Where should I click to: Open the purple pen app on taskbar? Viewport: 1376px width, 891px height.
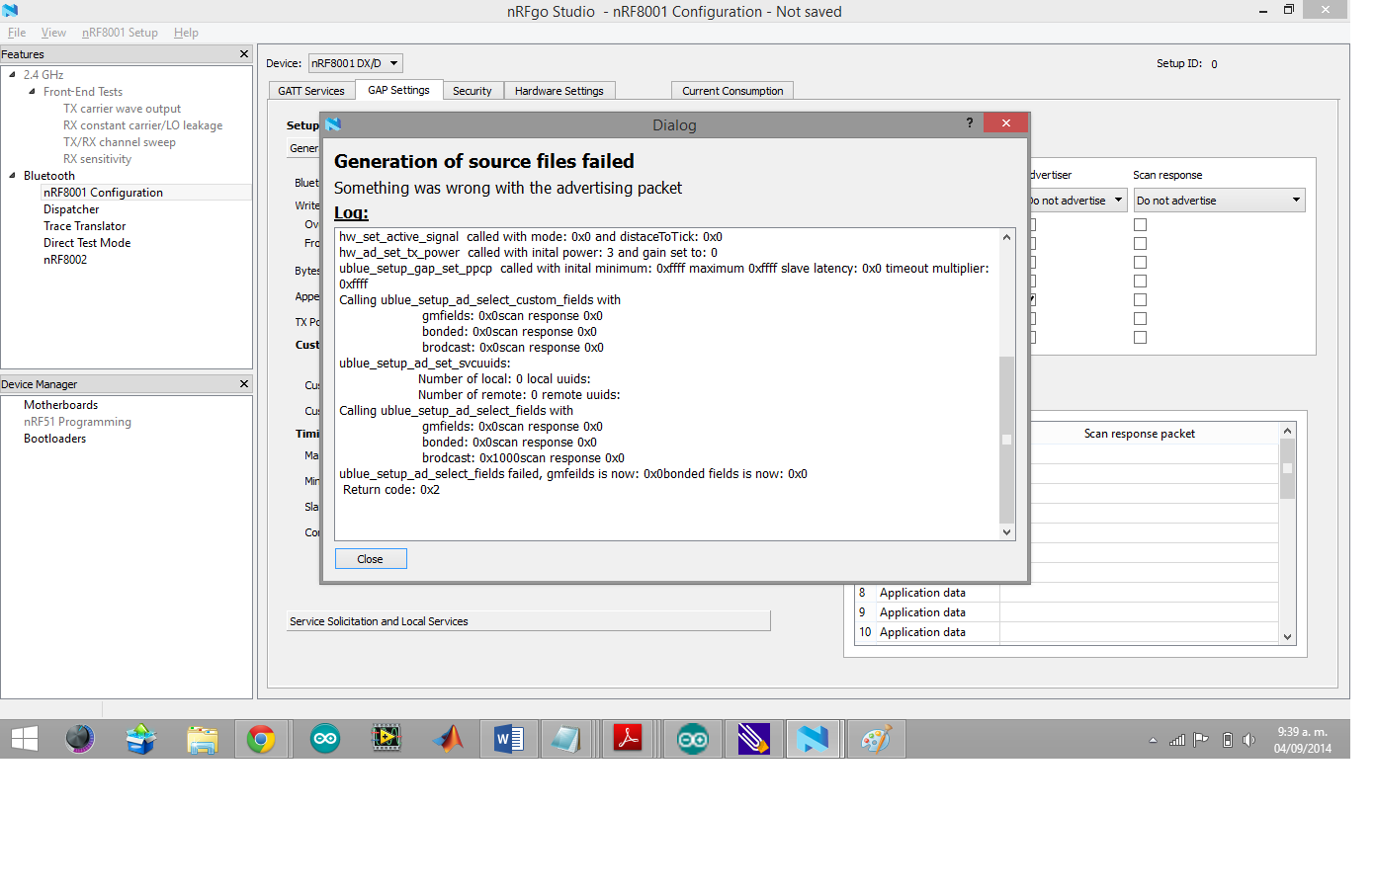pyautogui.click(x=753, y=739)
